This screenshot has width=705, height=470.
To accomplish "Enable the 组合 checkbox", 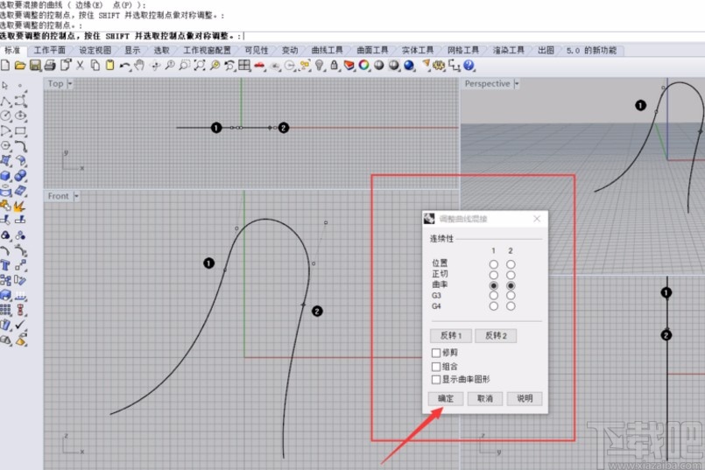I will click(x=435, y=366).
